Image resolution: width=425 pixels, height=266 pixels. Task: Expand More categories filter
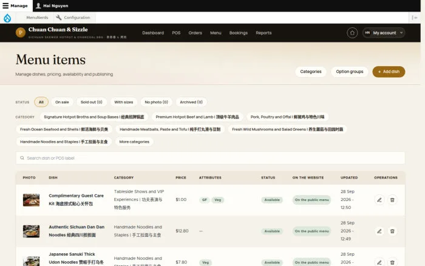click(134, 142)
